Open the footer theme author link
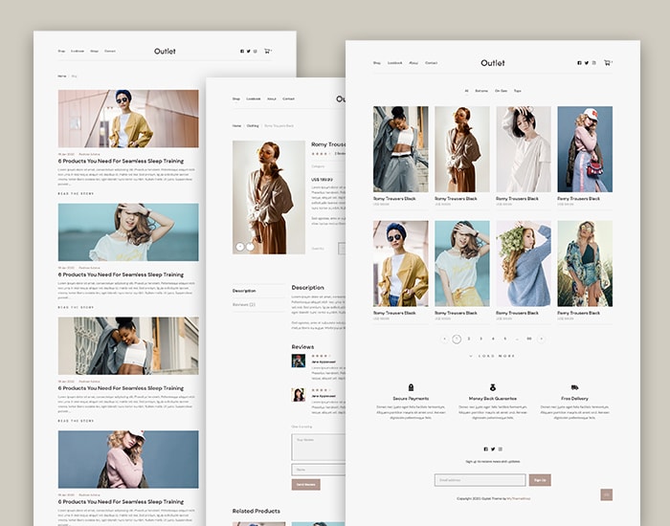Image resolution: width=670 pixels, height=526 pixels. pos(519,498)
